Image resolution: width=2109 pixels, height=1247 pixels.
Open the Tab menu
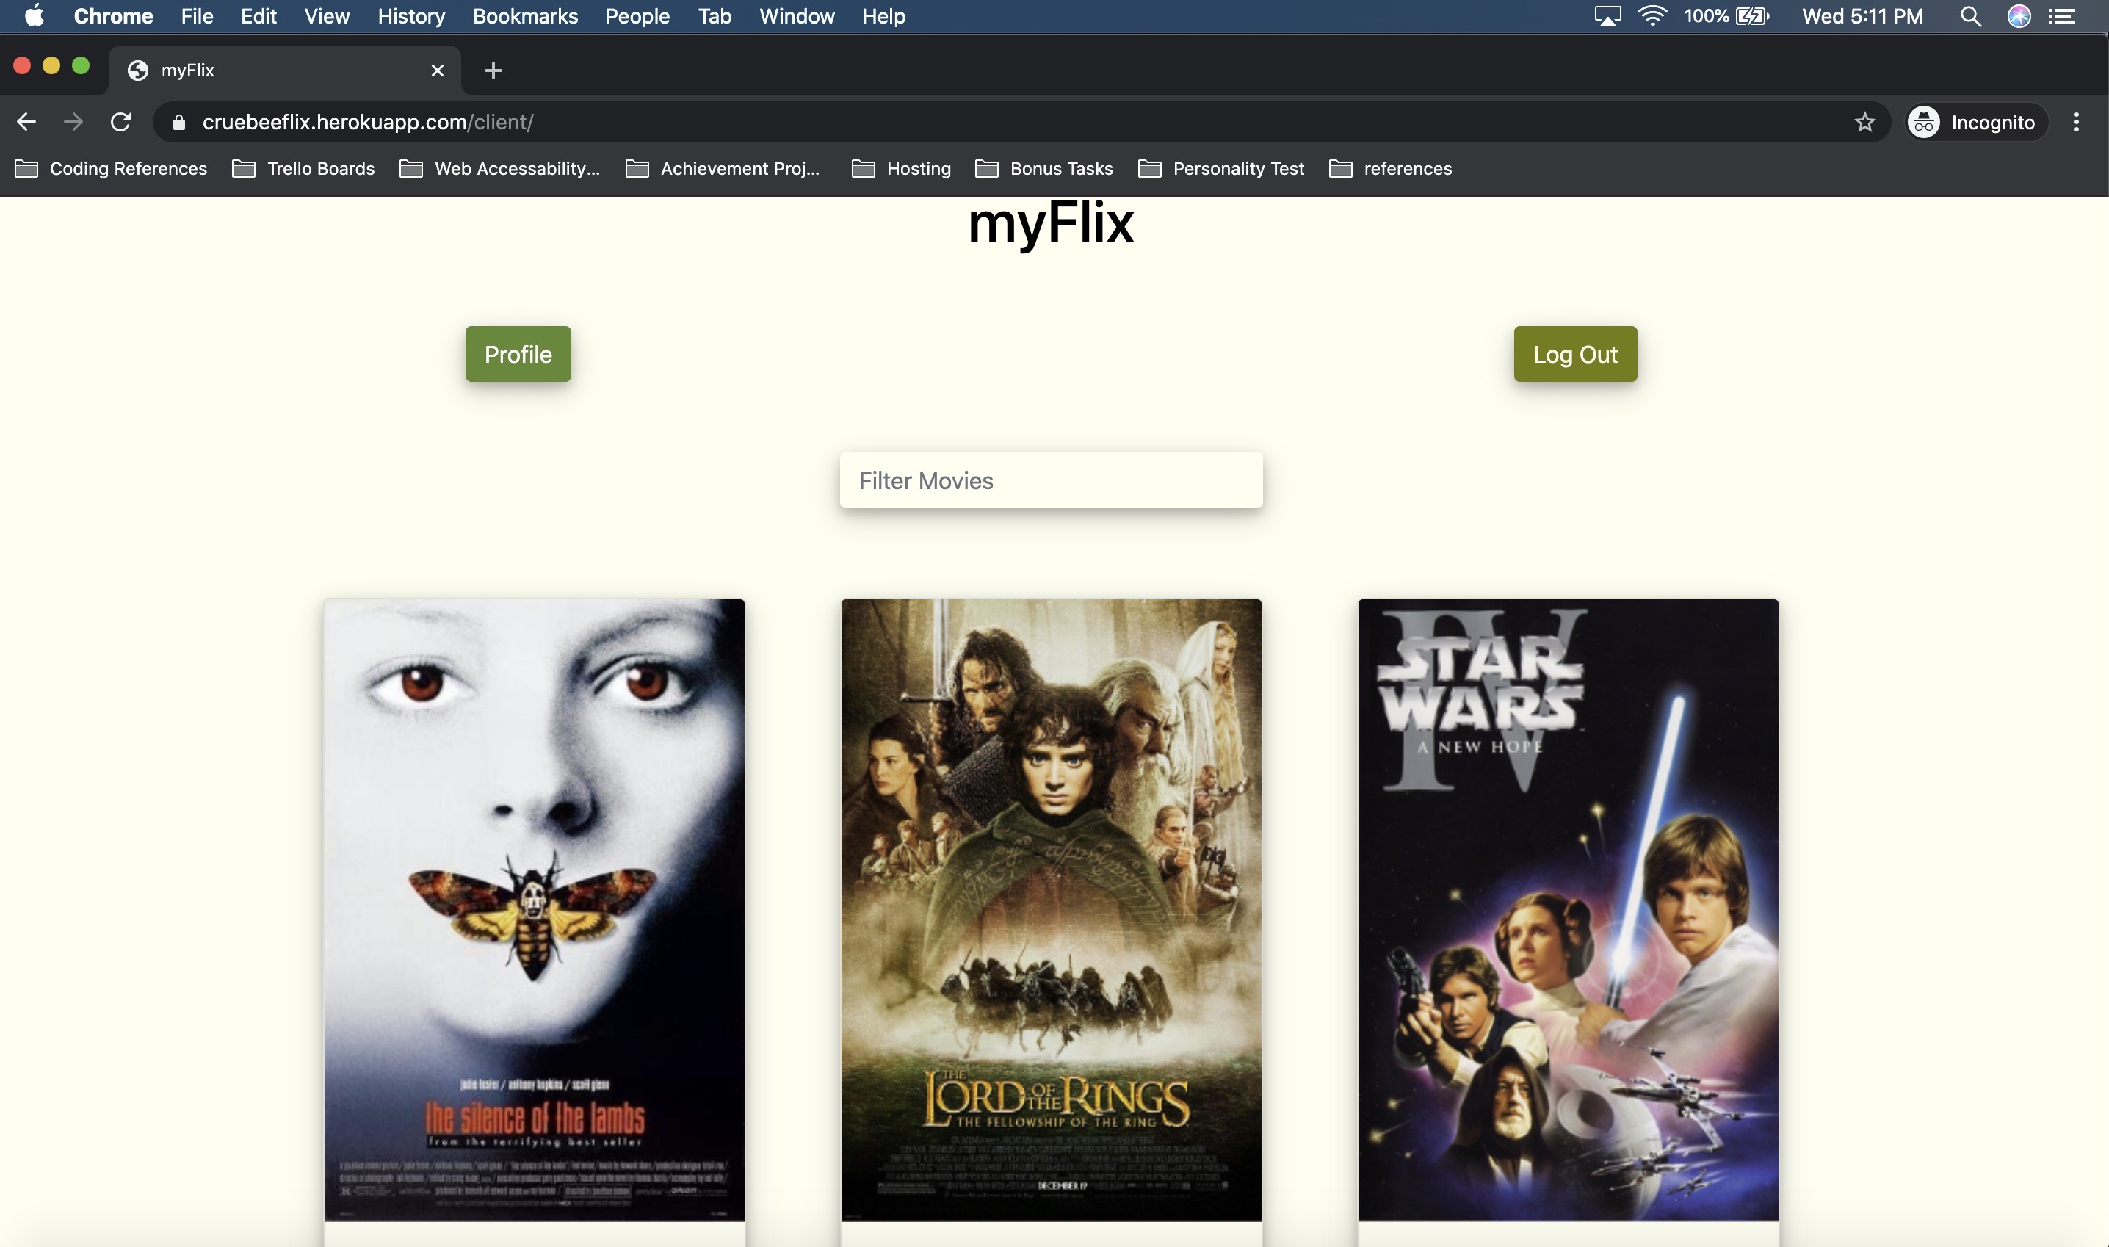pos(715,16)
